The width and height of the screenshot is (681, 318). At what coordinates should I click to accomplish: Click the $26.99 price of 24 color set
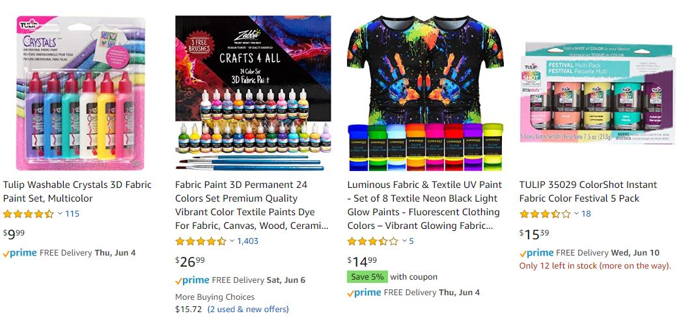point(190,261)
